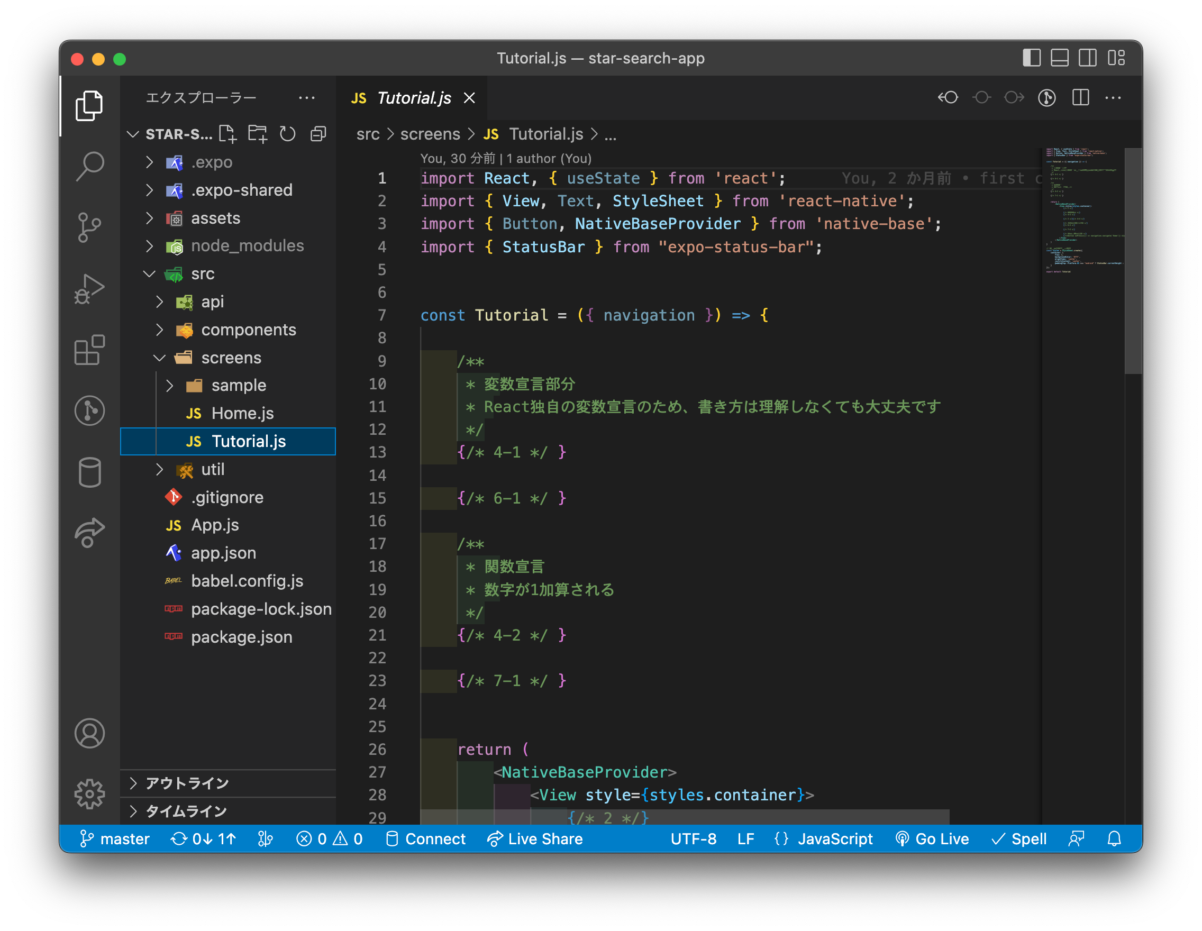Toggle bottom panel layout button
Screen dimensions: 1202x931
(1060, 58)
